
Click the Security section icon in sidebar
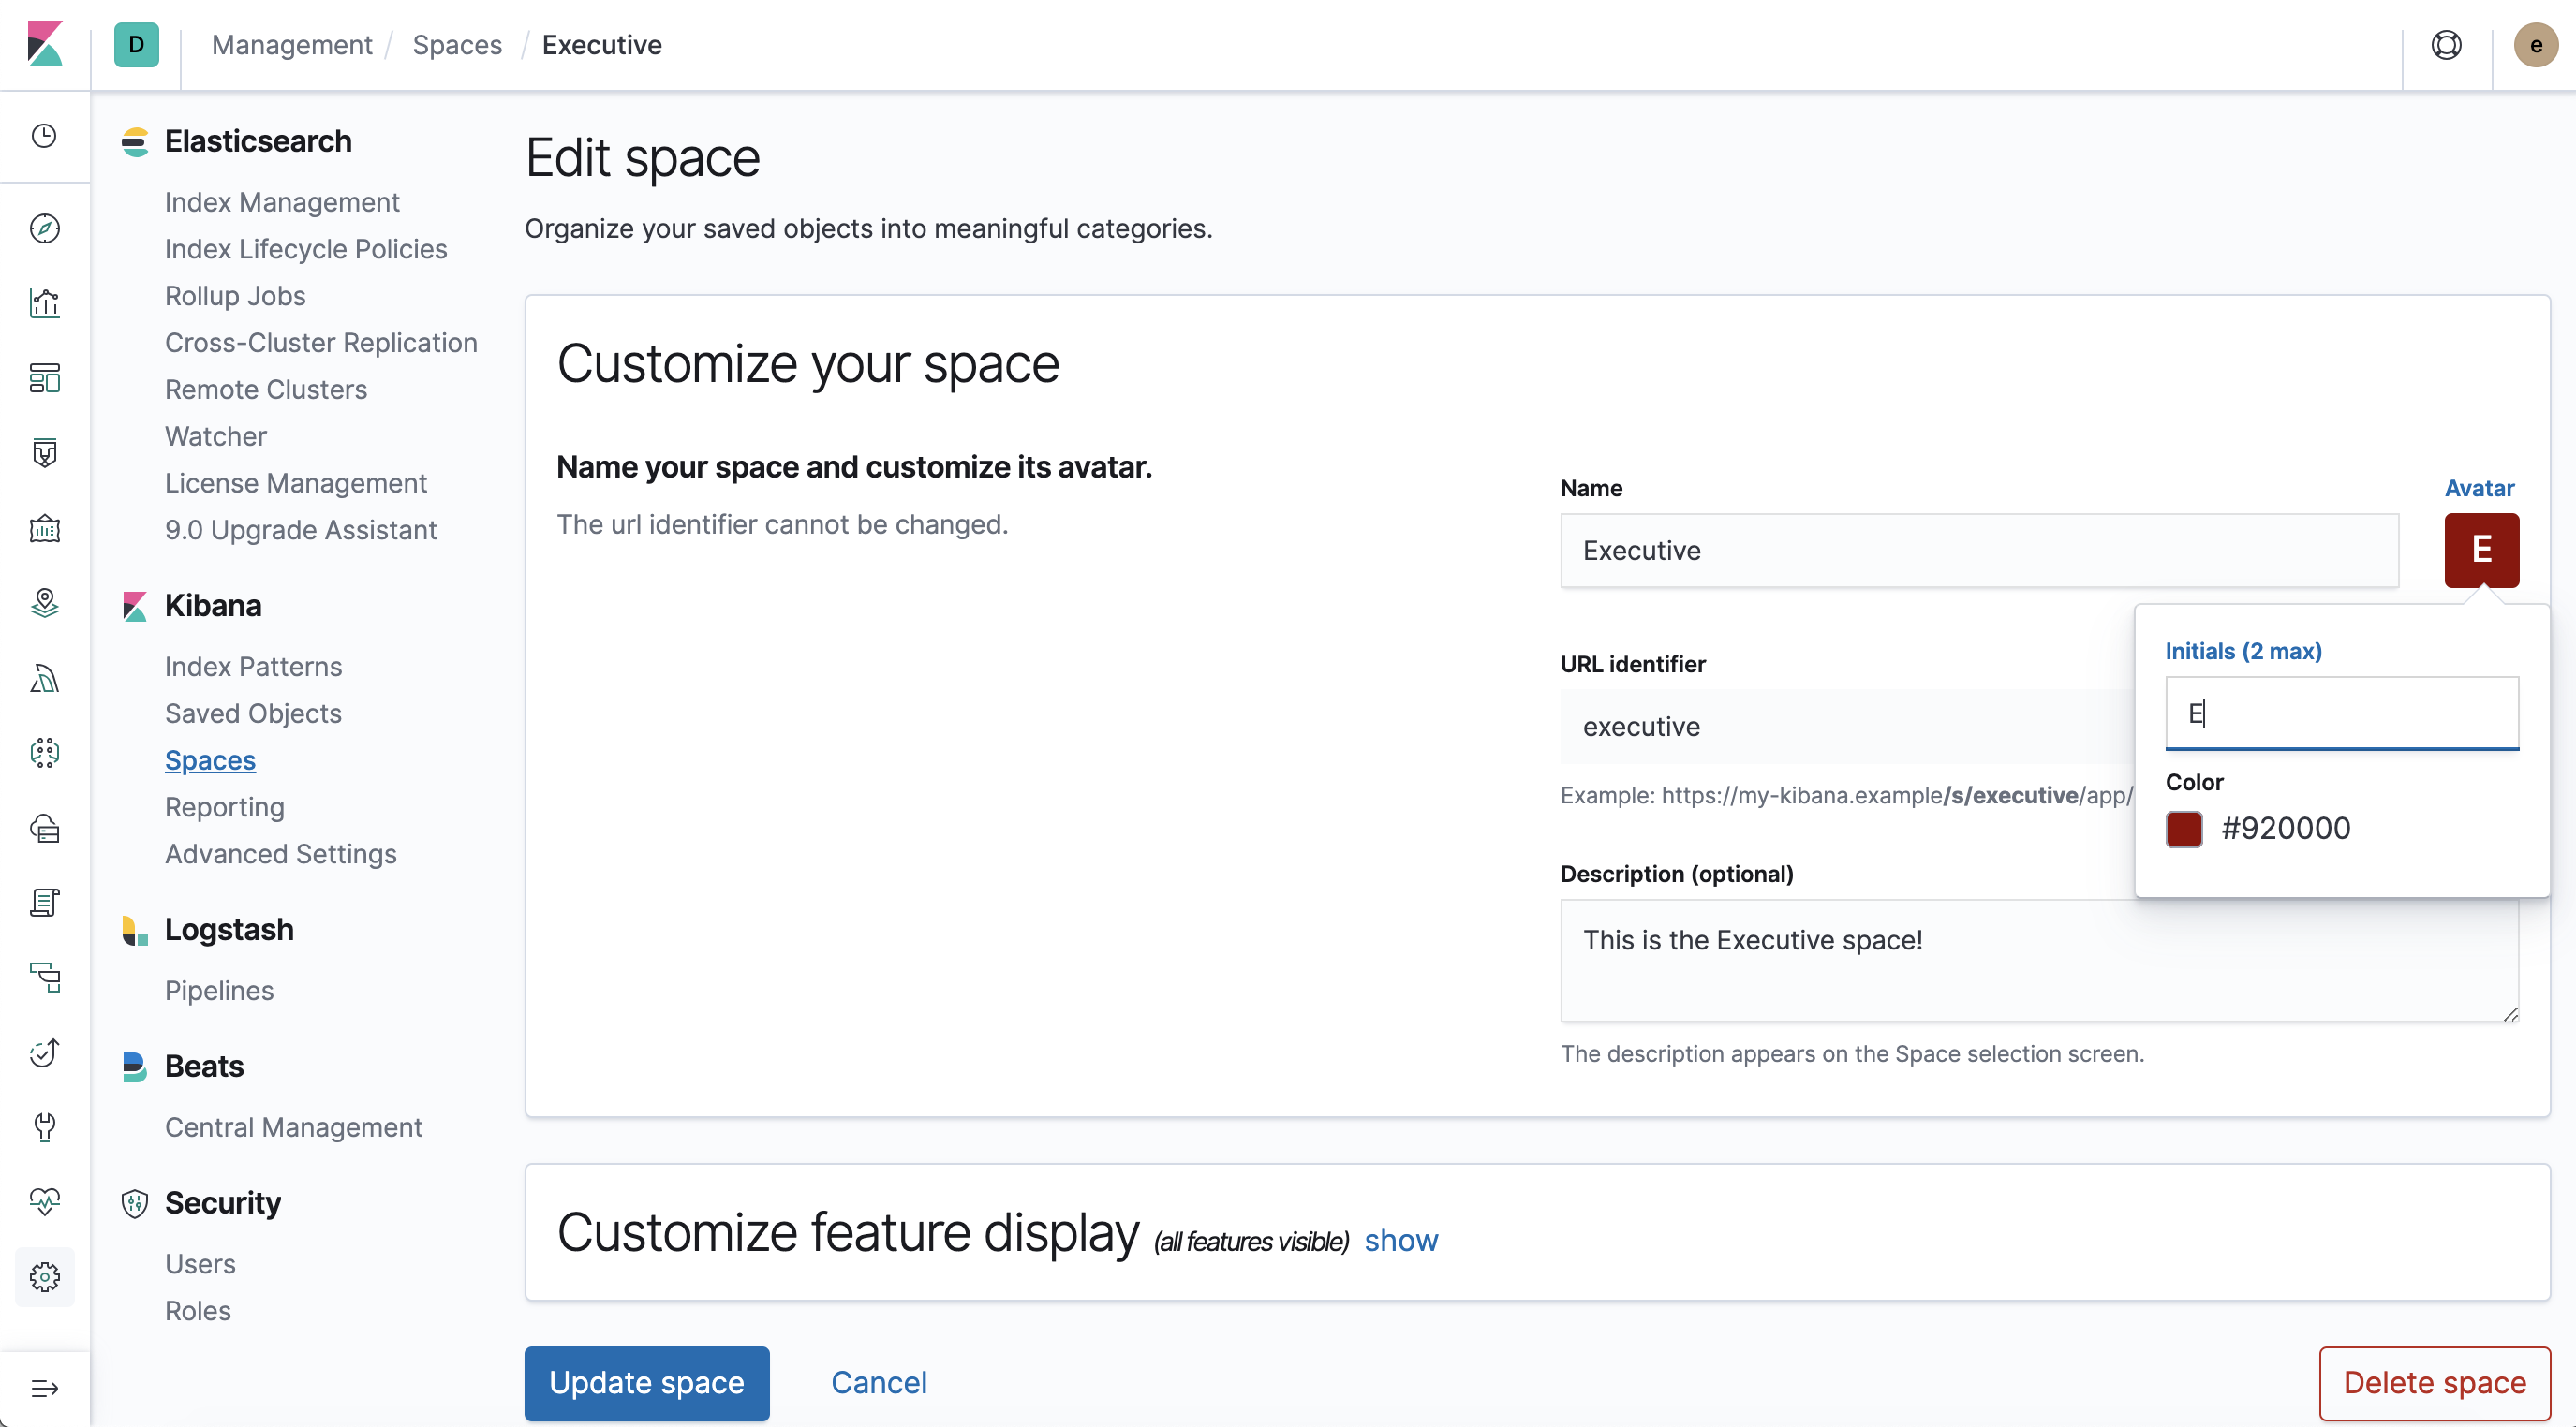pyautogui.click(x=135, y=1204)
